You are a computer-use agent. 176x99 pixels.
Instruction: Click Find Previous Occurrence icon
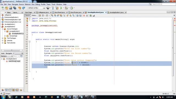[x=55, y=15]
